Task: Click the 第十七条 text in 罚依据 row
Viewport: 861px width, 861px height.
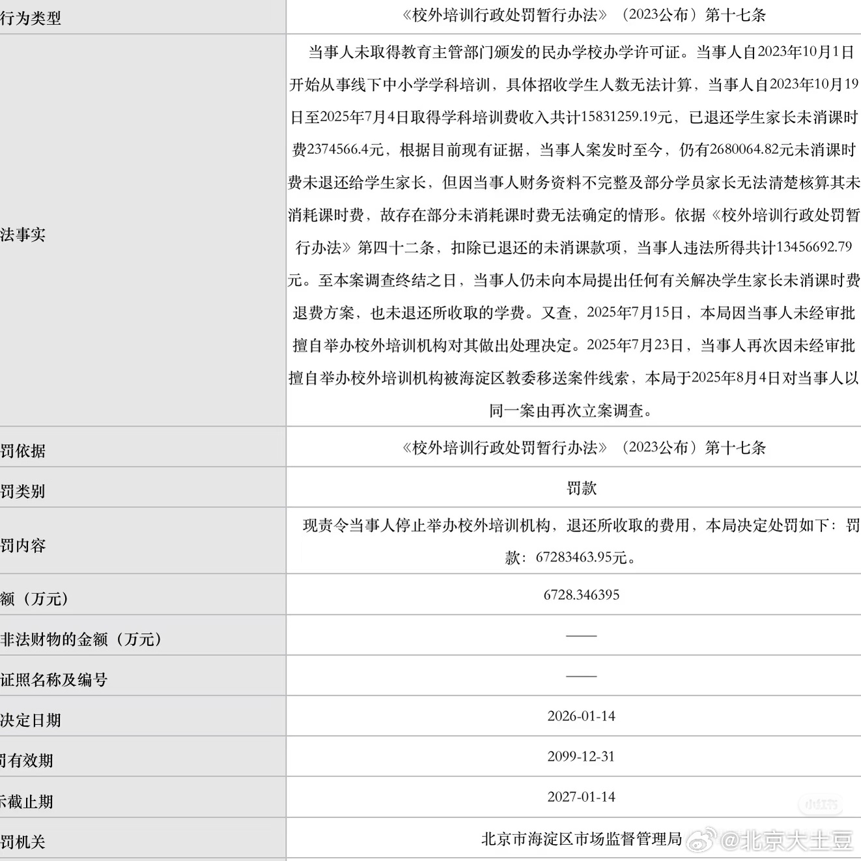Action: pyautogui.click(x=735, y=447)
